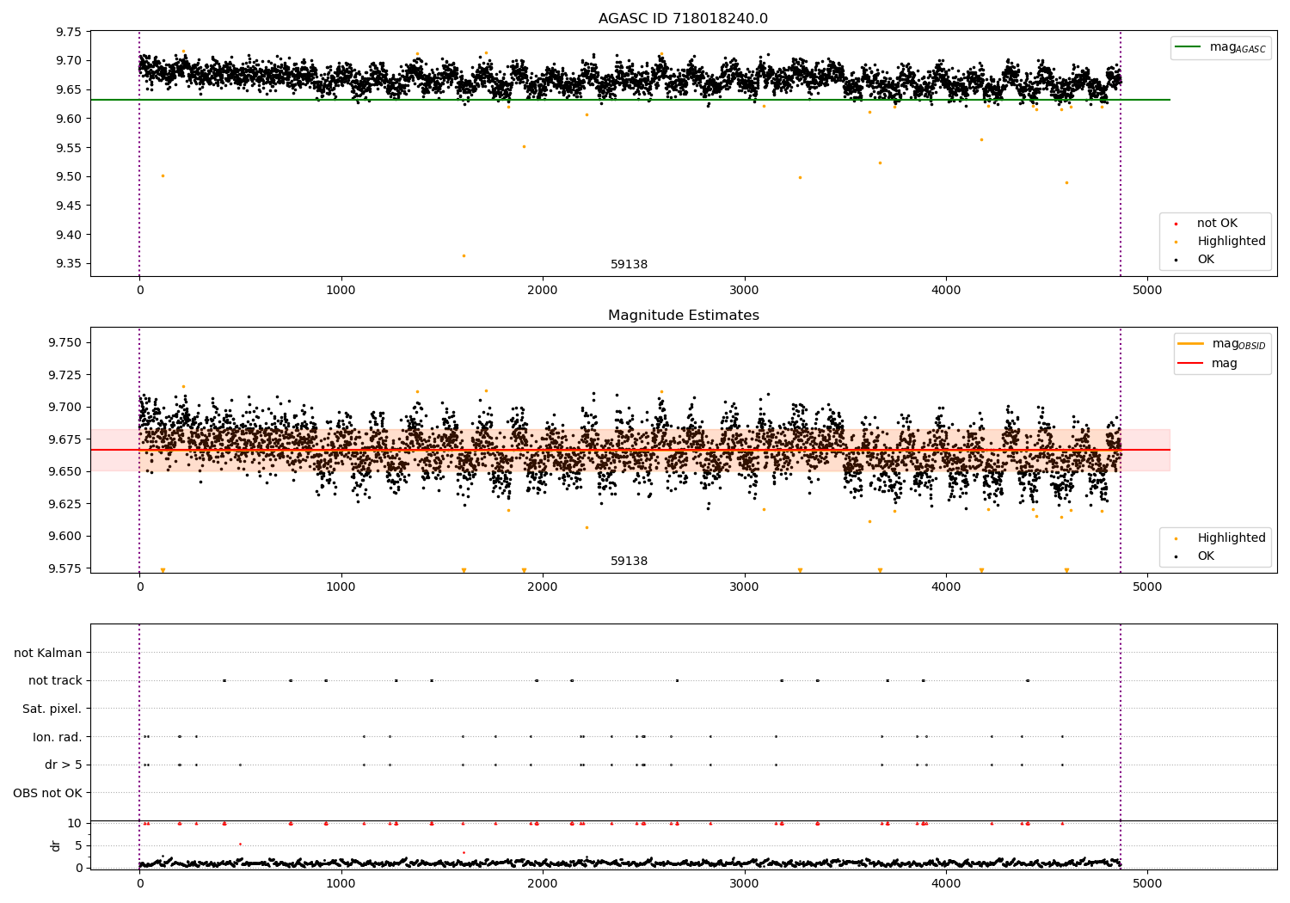
Task: Click the green line sample in mag AGASC legend
Action: 1188,47
